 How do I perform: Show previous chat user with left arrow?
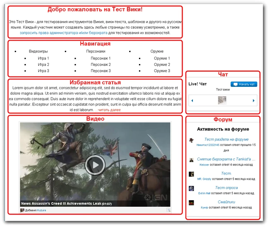coord(192,100)
